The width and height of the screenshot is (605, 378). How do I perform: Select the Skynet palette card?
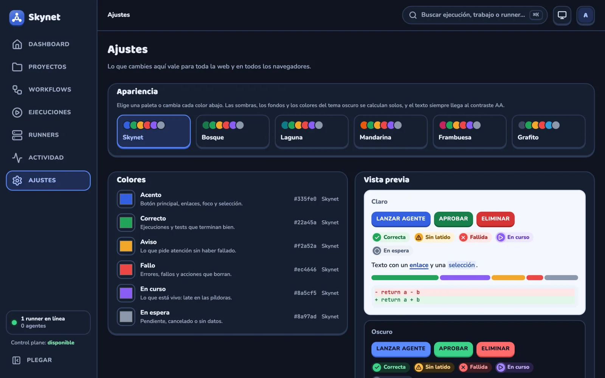click(154, 132)
